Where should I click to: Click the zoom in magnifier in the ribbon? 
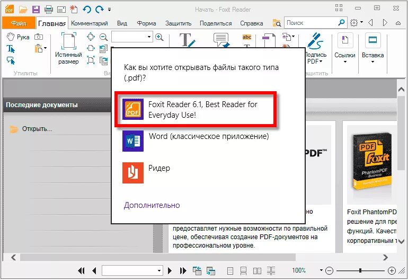159,37
